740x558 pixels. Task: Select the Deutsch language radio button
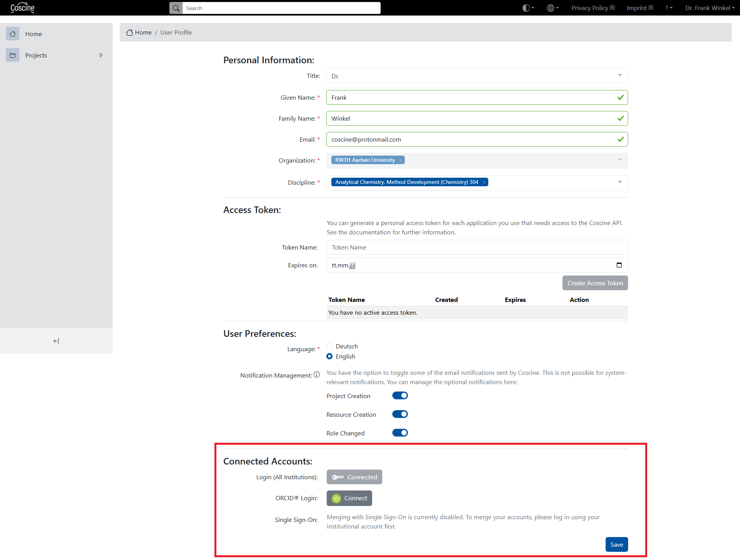pos(329,346)
